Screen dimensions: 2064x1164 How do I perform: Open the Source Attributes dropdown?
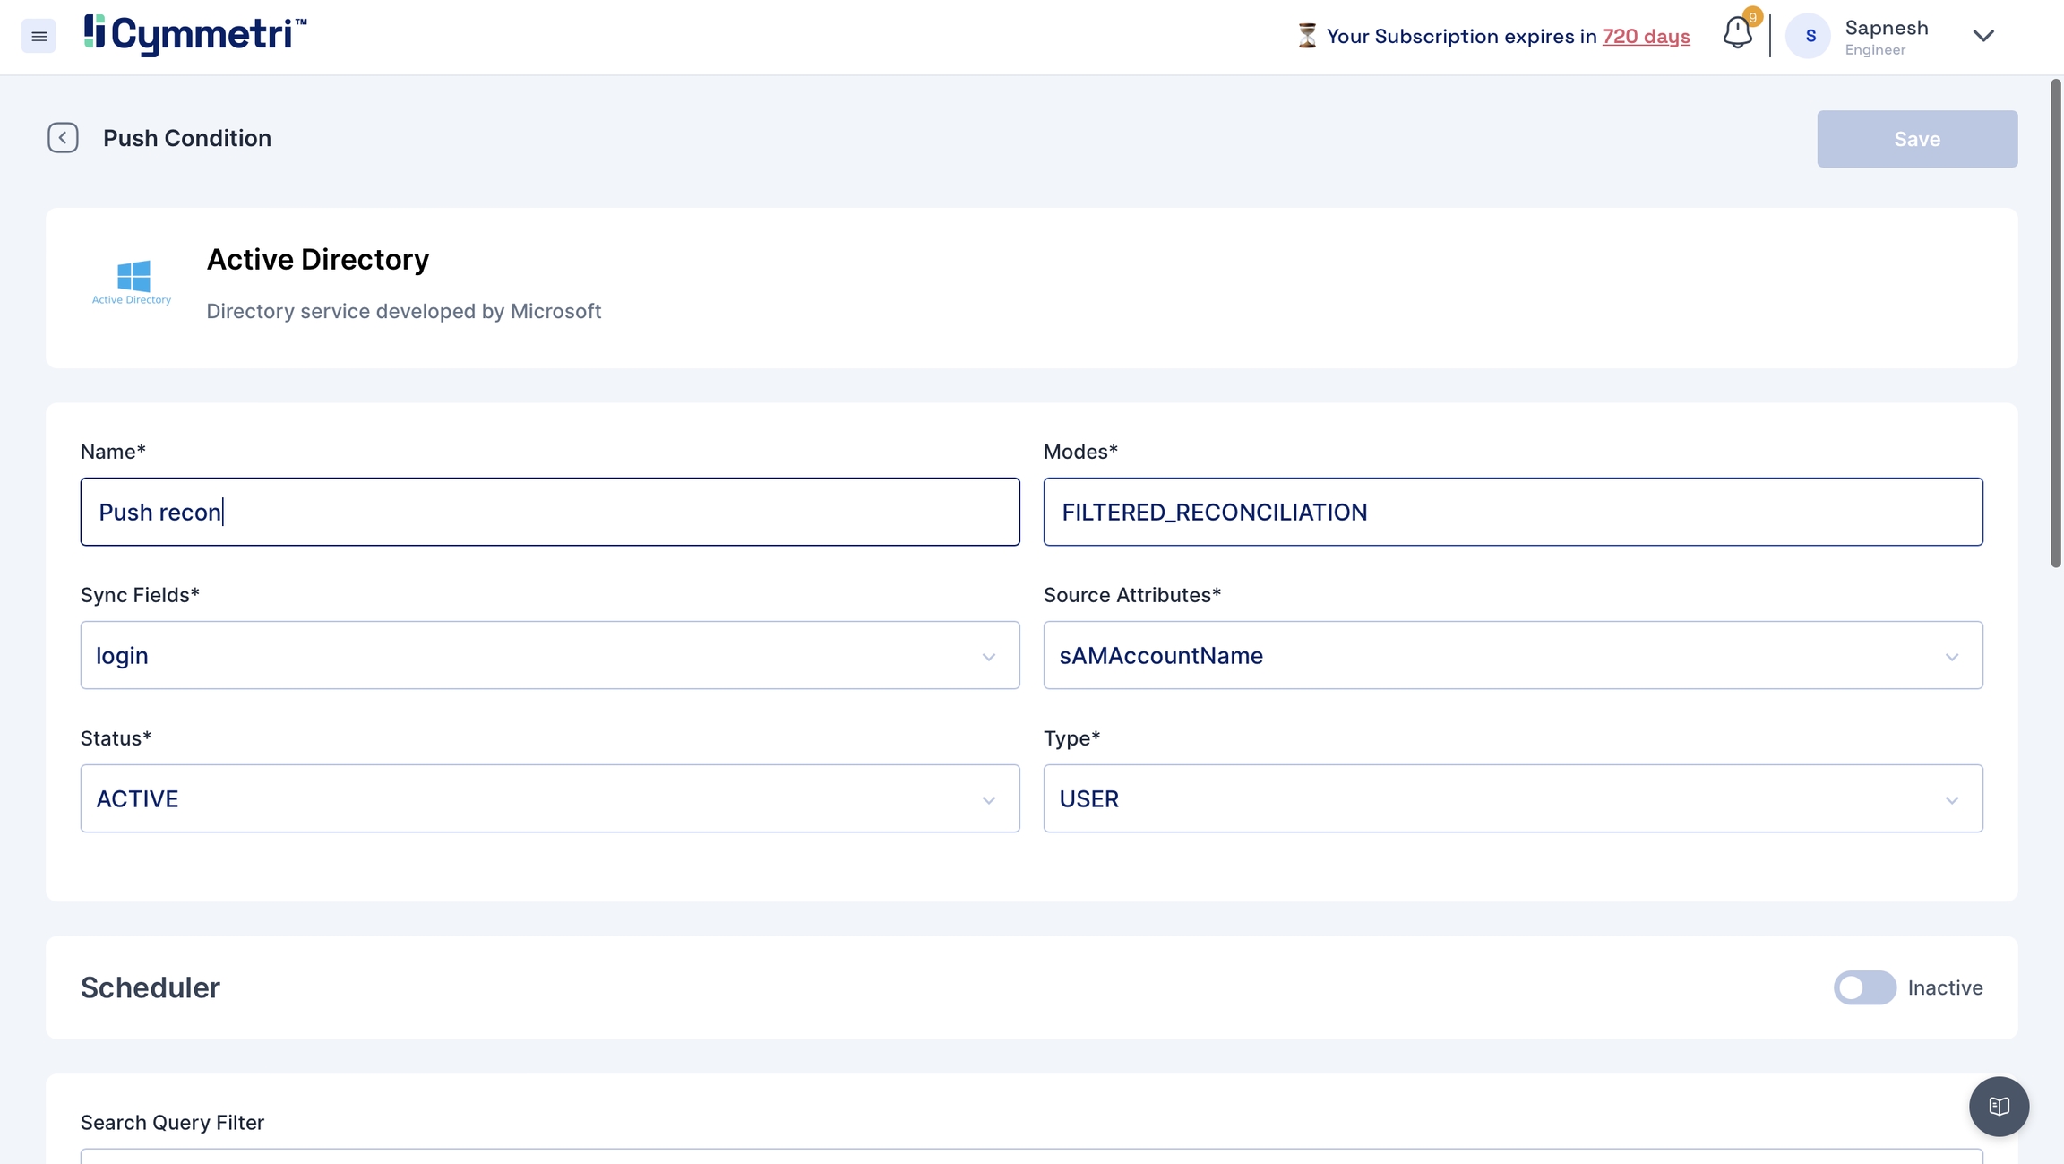1512,655
